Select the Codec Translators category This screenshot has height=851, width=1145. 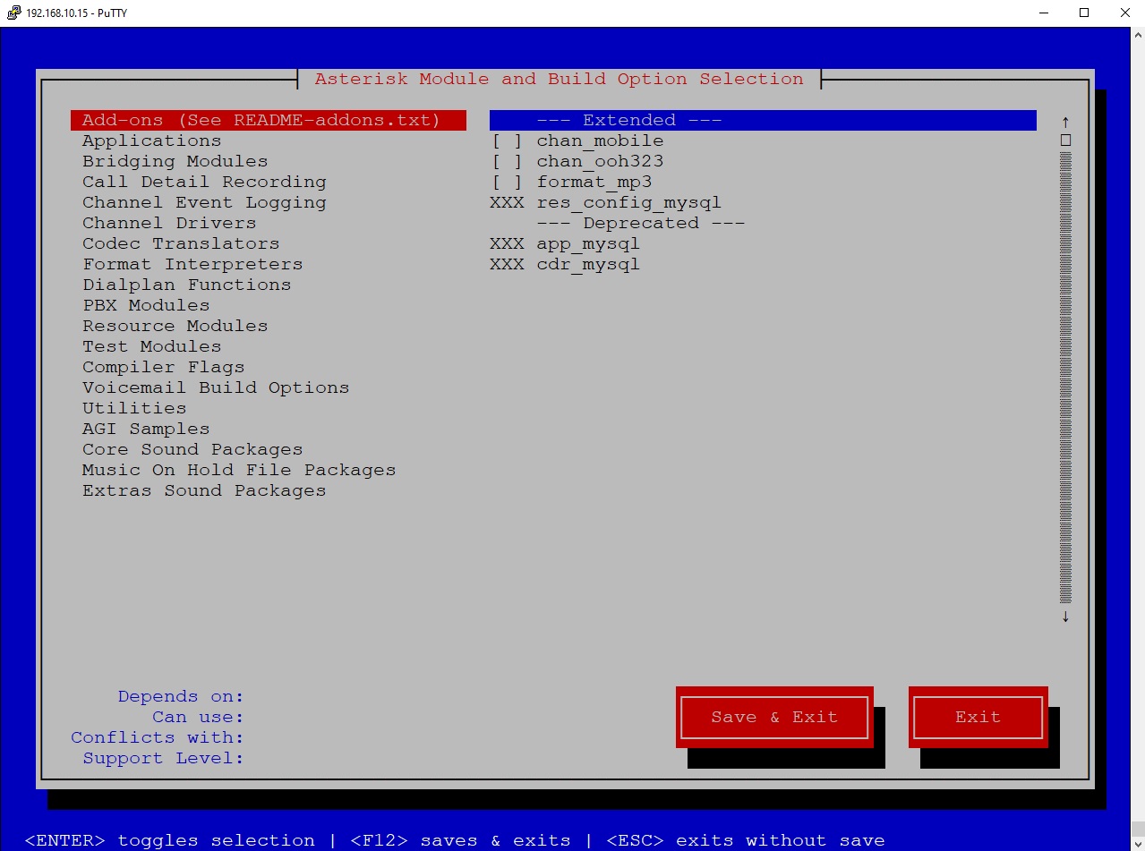181,243
